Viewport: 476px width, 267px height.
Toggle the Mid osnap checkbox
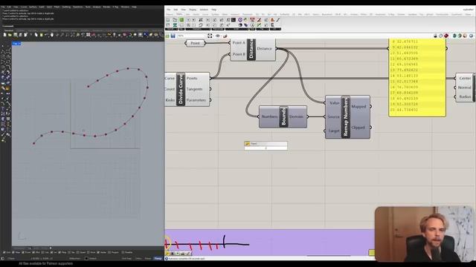[x=33, y=252]
